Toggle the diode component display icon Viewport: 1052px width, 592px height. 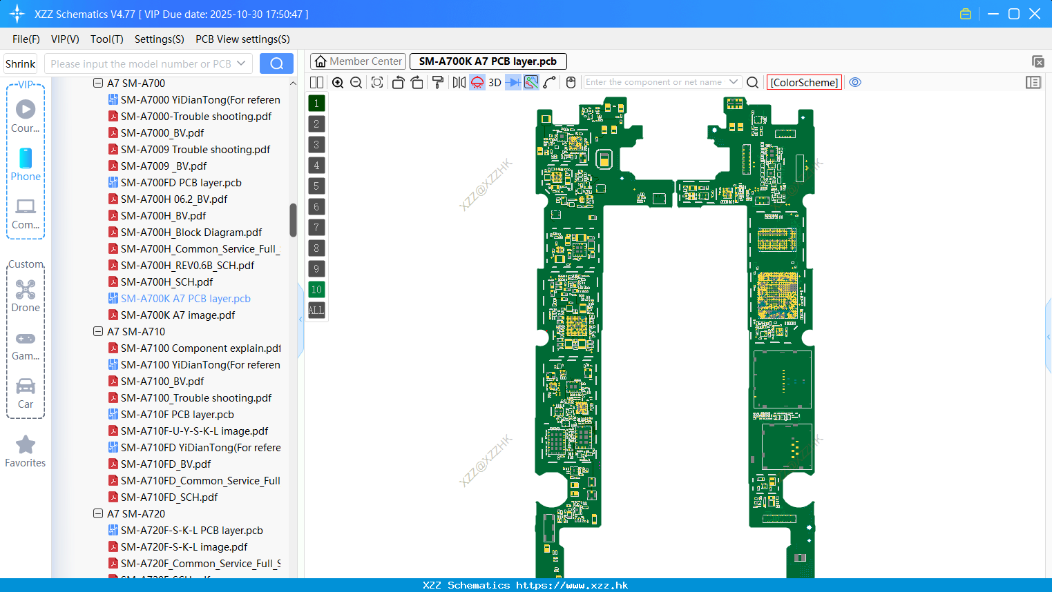513,83
